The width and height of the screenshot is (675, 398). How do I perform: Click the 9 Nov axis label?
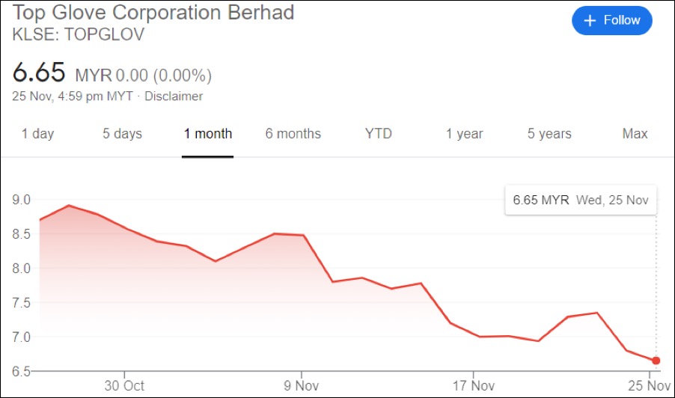coord(302,385)
